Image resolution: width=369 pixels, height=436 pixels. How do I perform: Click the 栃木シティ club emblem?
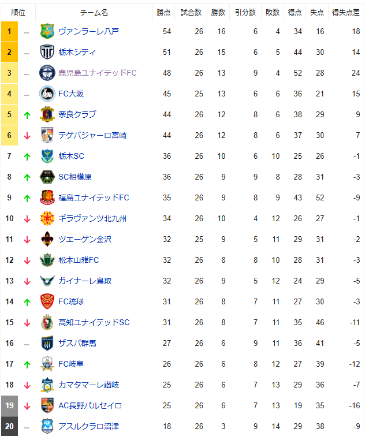[x=47, y=52]
